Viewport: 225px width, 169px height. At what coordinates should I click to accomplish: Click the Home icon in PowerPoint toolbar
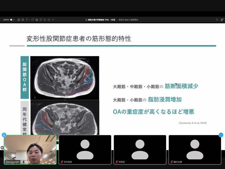[x=19, y=20]
